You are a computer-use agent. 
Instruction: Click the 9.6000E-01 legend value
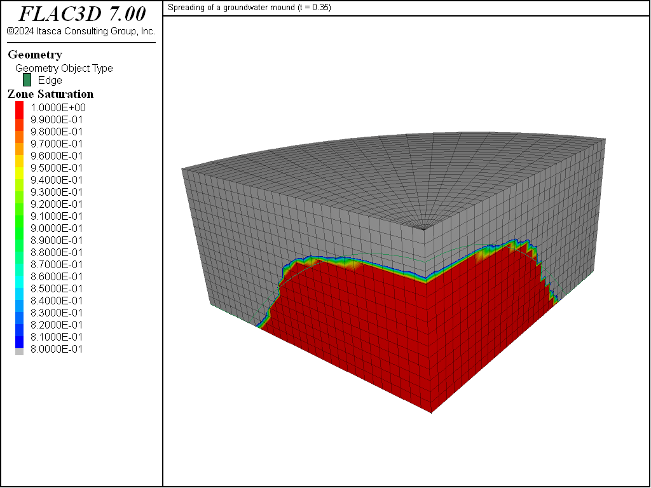(57, 156)
